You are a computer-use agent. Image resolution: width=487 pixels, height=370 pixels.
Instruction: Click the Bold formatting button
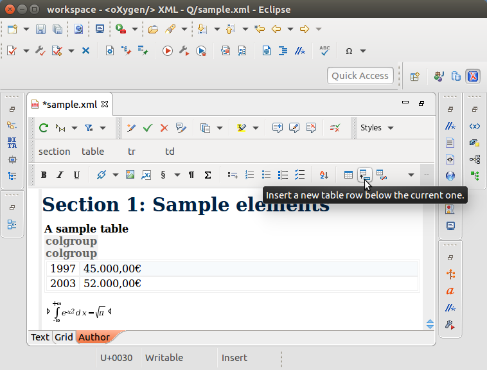(x=44, y=175)
